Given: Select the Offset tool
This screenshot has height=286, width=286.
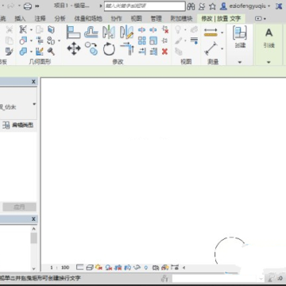Looking at the screenshot, I should tap(91, 32).
